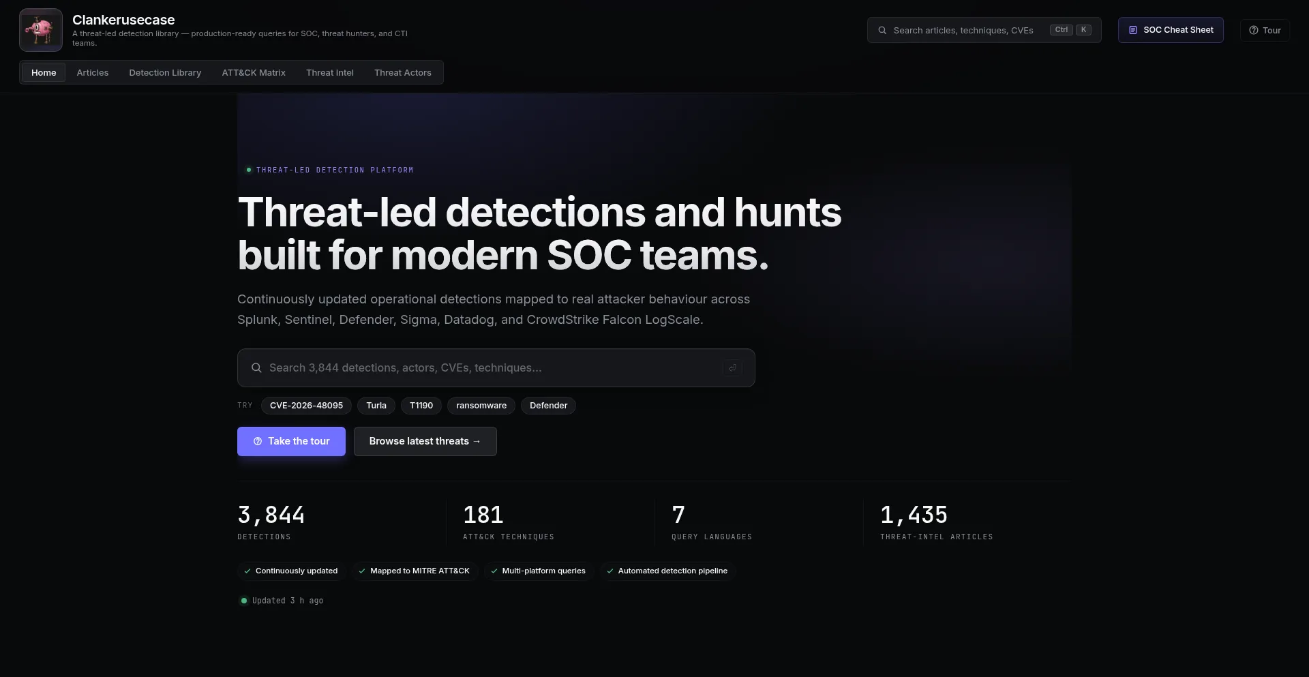Try the Turla search chip
The height and width of the screenshot is (677, 1309).
[x=376, y=406]
